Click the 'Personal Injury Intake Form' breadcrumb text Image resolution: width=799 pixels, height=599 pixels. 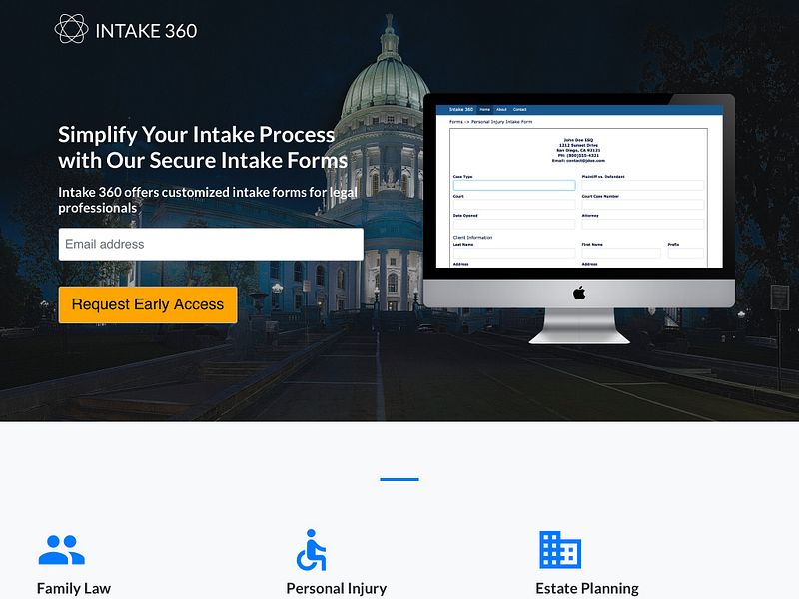pyautogui.click(x=502, y=122)
